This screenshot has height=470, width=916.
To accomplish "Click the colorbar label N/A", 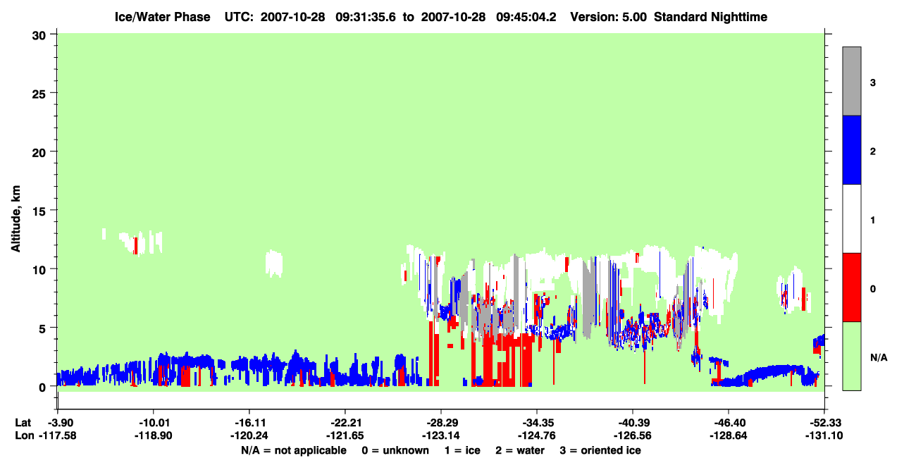I will tap(878, 358).
